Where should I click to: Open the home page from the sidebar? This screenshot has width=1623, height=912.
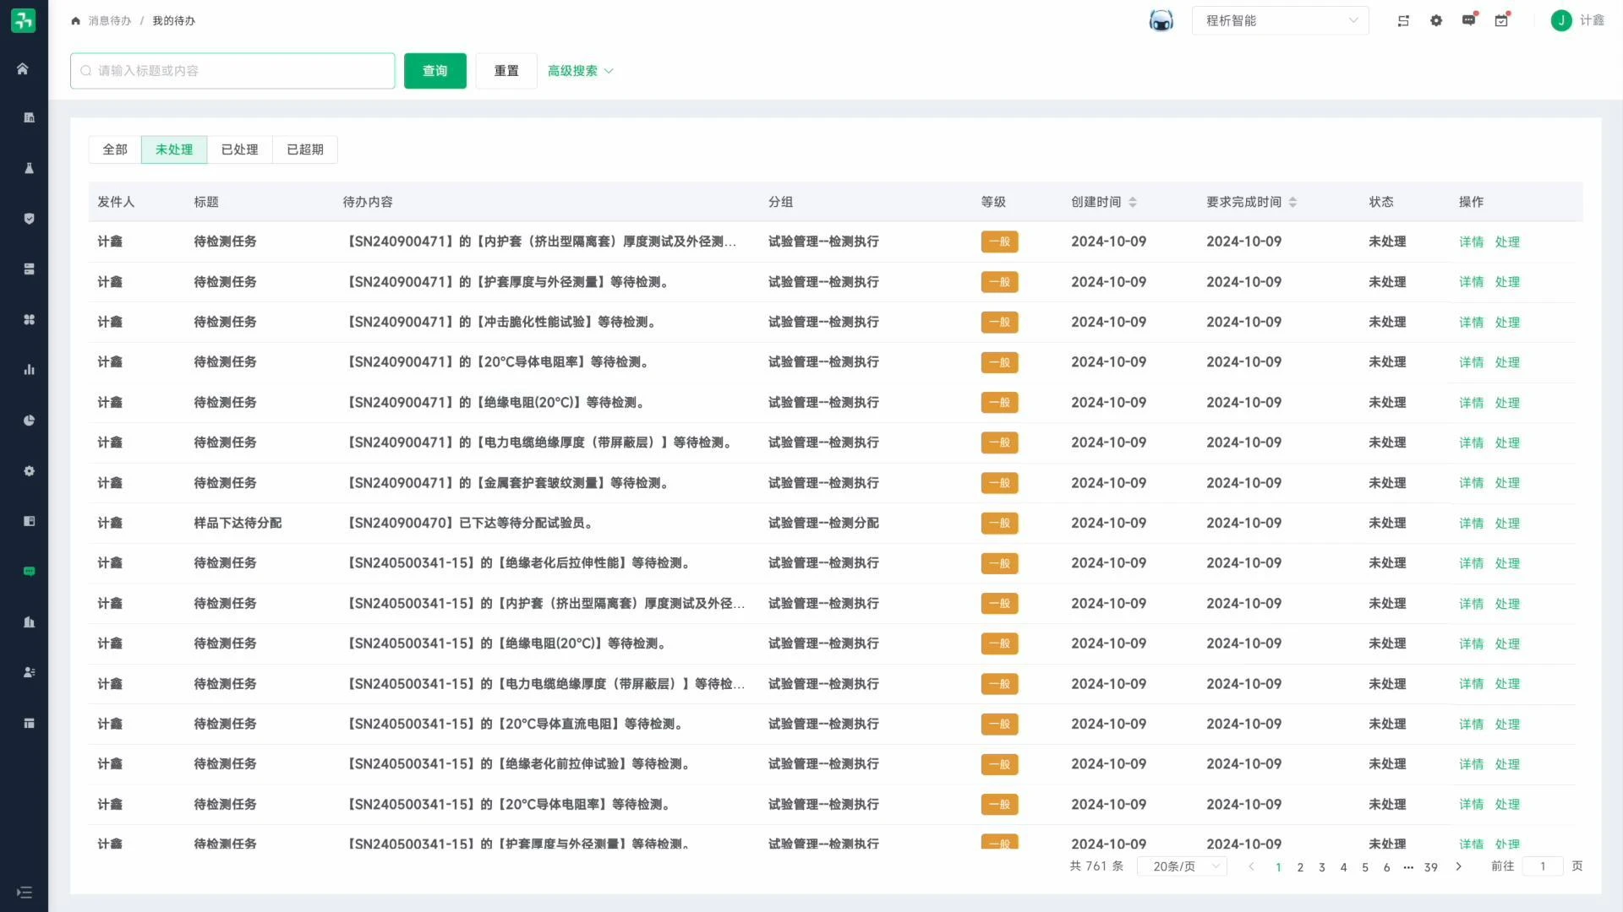tap(22, 69)
